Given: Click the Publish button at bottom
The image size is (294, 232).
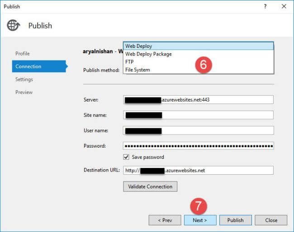Looking at the screenshot, I should 236,220.
